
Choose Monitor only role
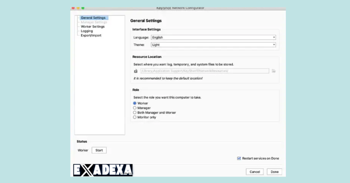click(x=145, y=117)
